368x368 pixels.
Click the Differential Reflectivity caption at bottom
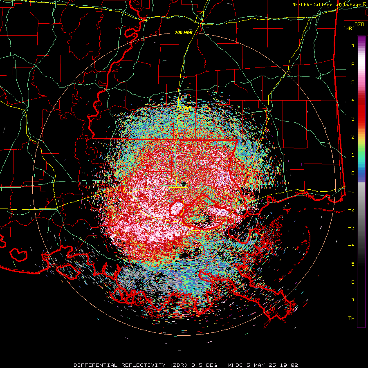click(186, 365)
